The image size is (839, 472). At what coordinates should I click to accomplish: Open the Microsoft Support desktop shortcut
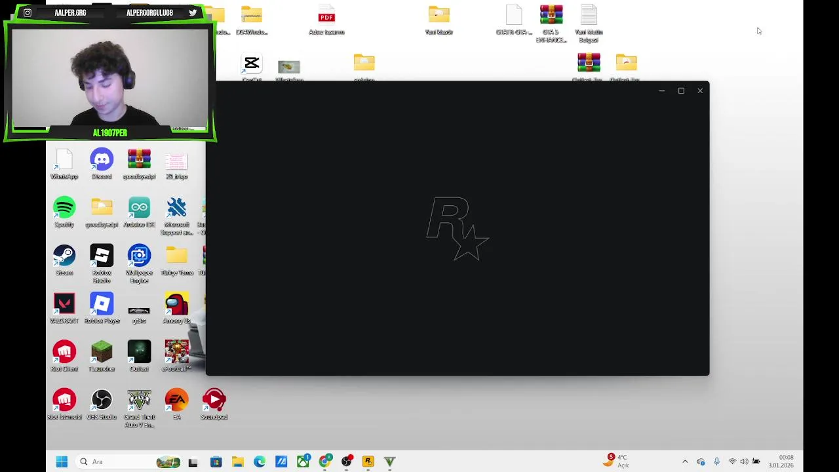coord(176,216)
